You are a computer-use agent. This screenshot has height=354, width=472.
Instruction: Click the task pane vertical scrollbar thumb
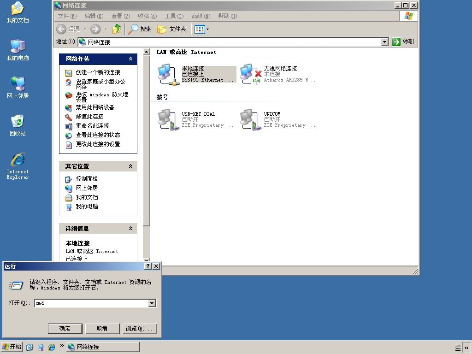[x=146, y=141]
